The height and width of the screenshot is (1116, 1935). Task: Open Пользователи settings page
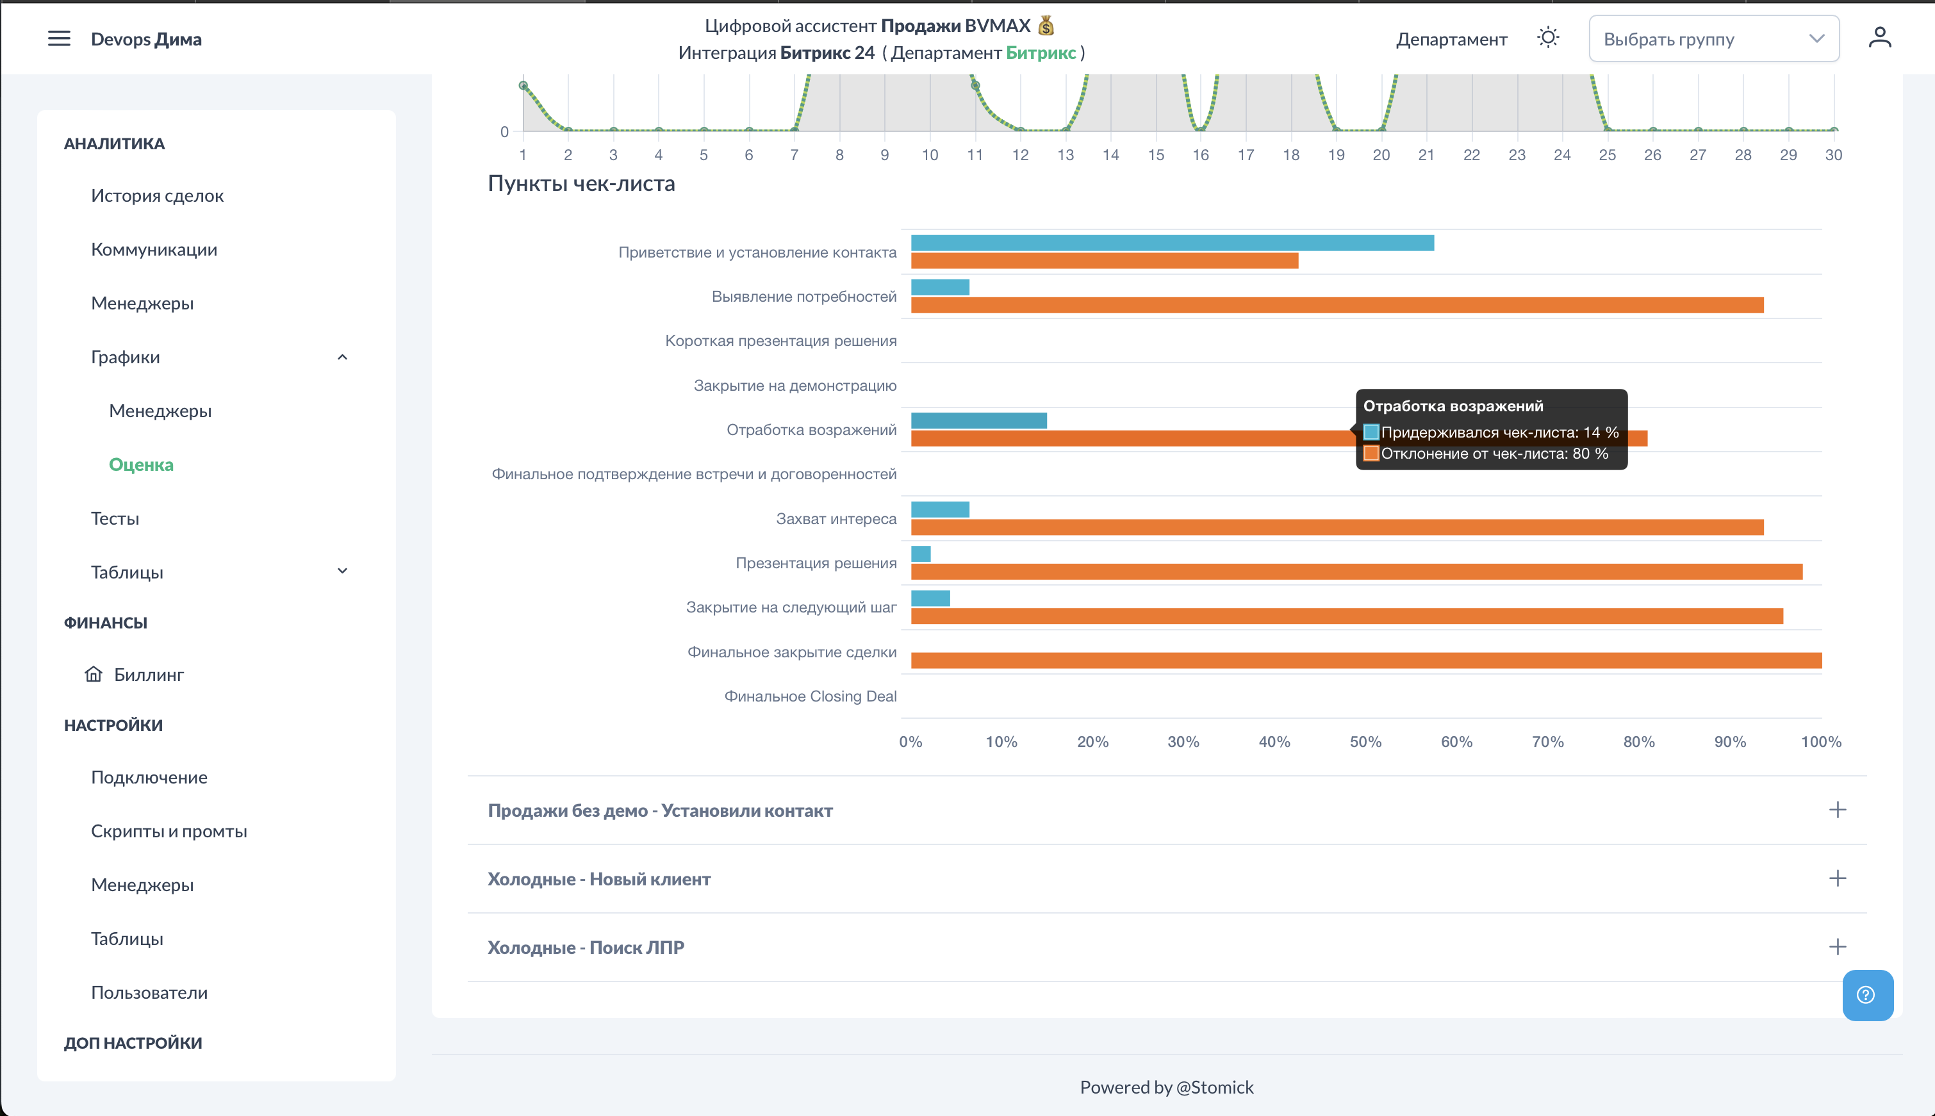[149, 992]
